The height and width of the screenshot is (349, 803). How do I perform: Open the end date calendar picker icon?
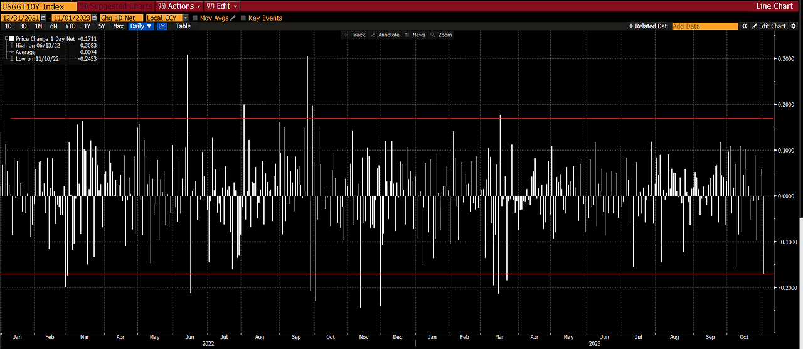[x=94, y=18]
